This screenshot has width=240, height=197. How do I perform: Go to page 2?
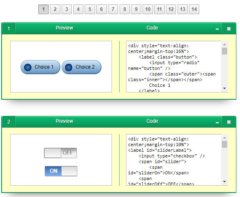[x=55, y=9]
